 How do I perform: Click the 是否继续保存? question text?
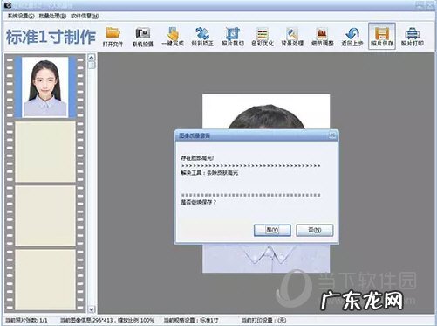199,202
